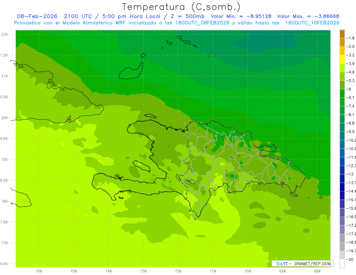Click the 'Valor Max. = -3.86668' text

coord(308,16)
